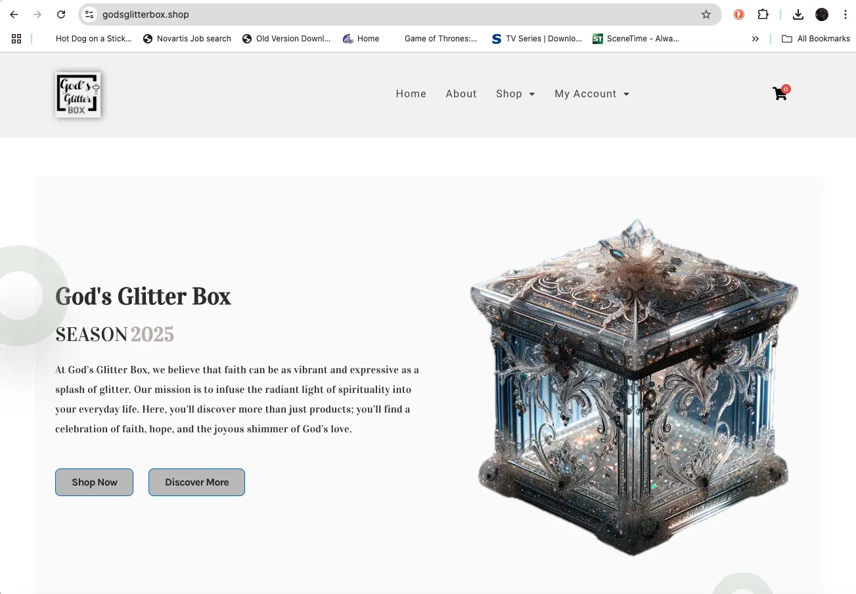
Task: Open the About page link
Action: [x=461, y=94]
